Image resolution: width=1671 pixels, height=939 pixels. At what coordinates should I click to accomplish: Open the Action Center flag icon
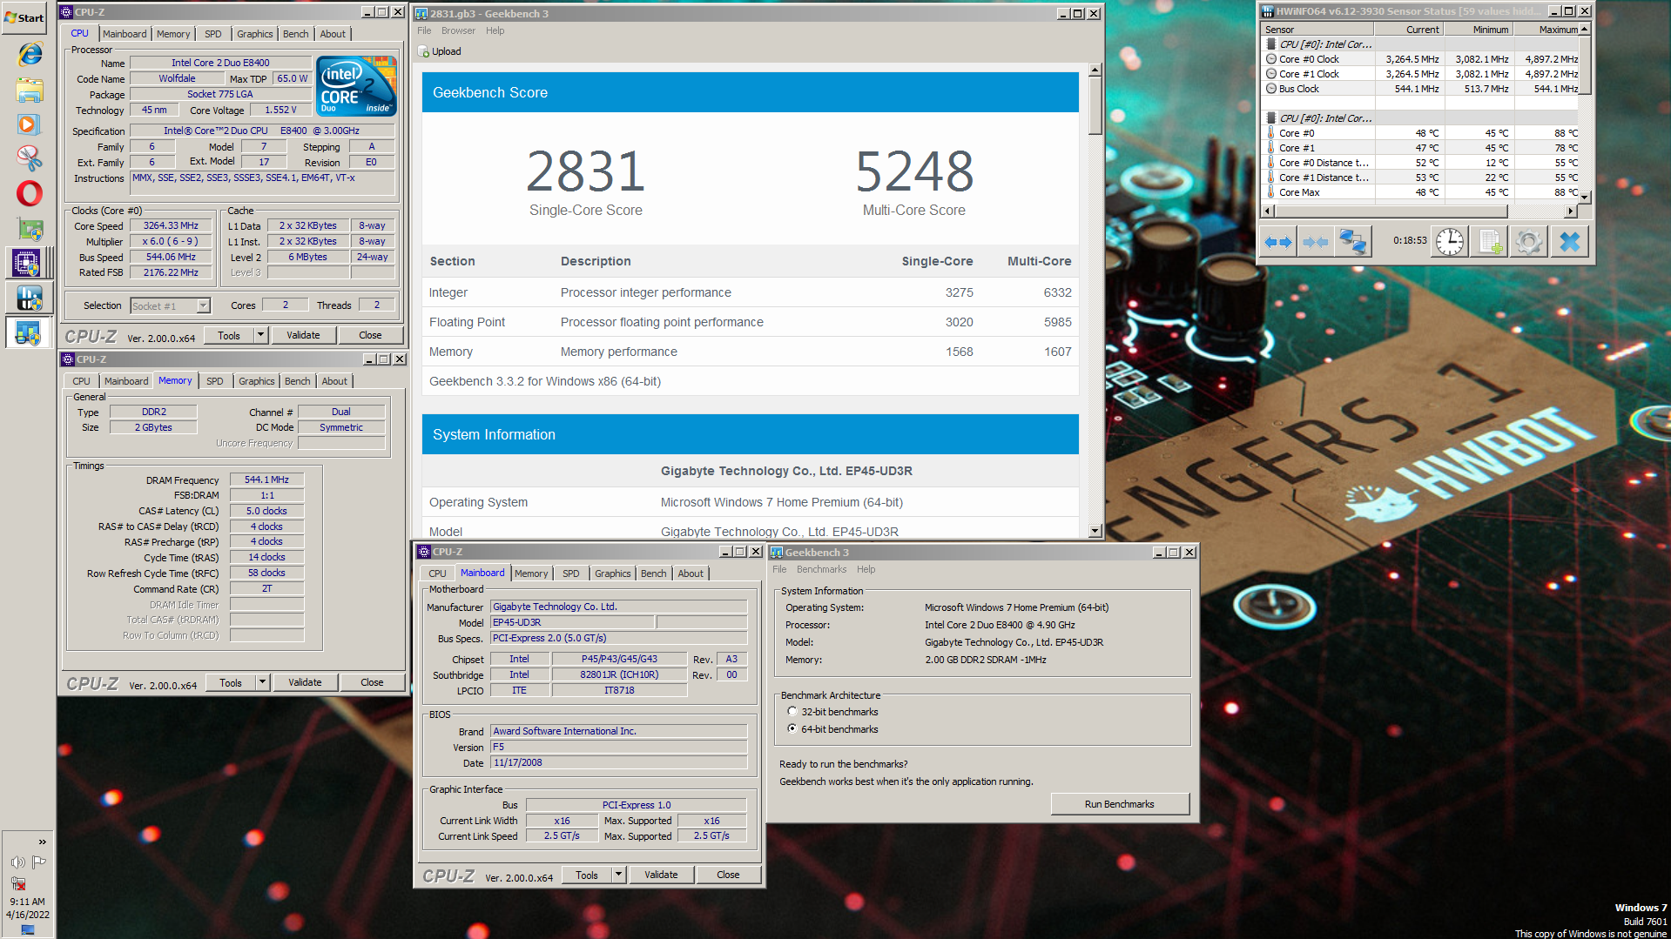point(39,862)
